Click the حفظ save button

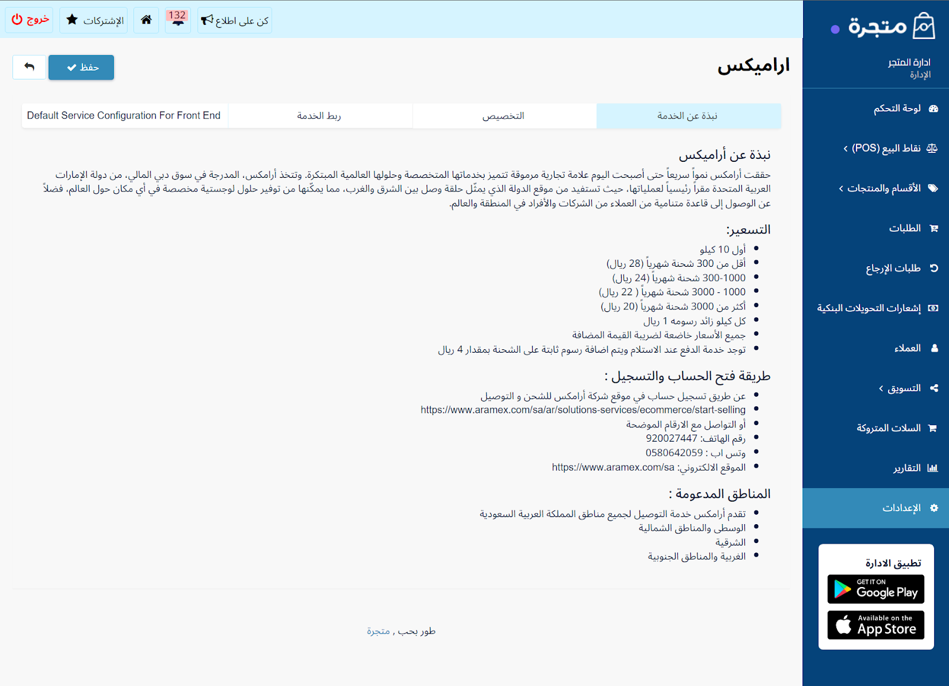pyautogui.click(x=81, y=67)
